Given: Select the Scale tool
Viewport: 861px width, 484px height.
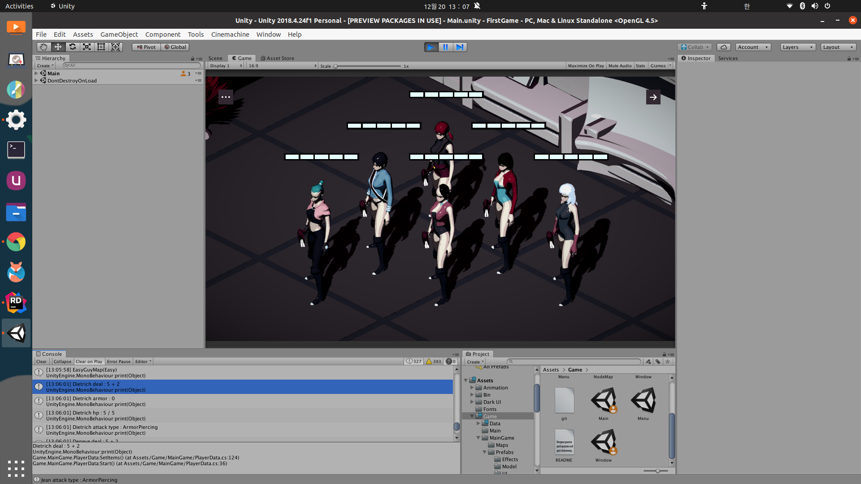Looking at the screenshot, I should tap(87, 47).
